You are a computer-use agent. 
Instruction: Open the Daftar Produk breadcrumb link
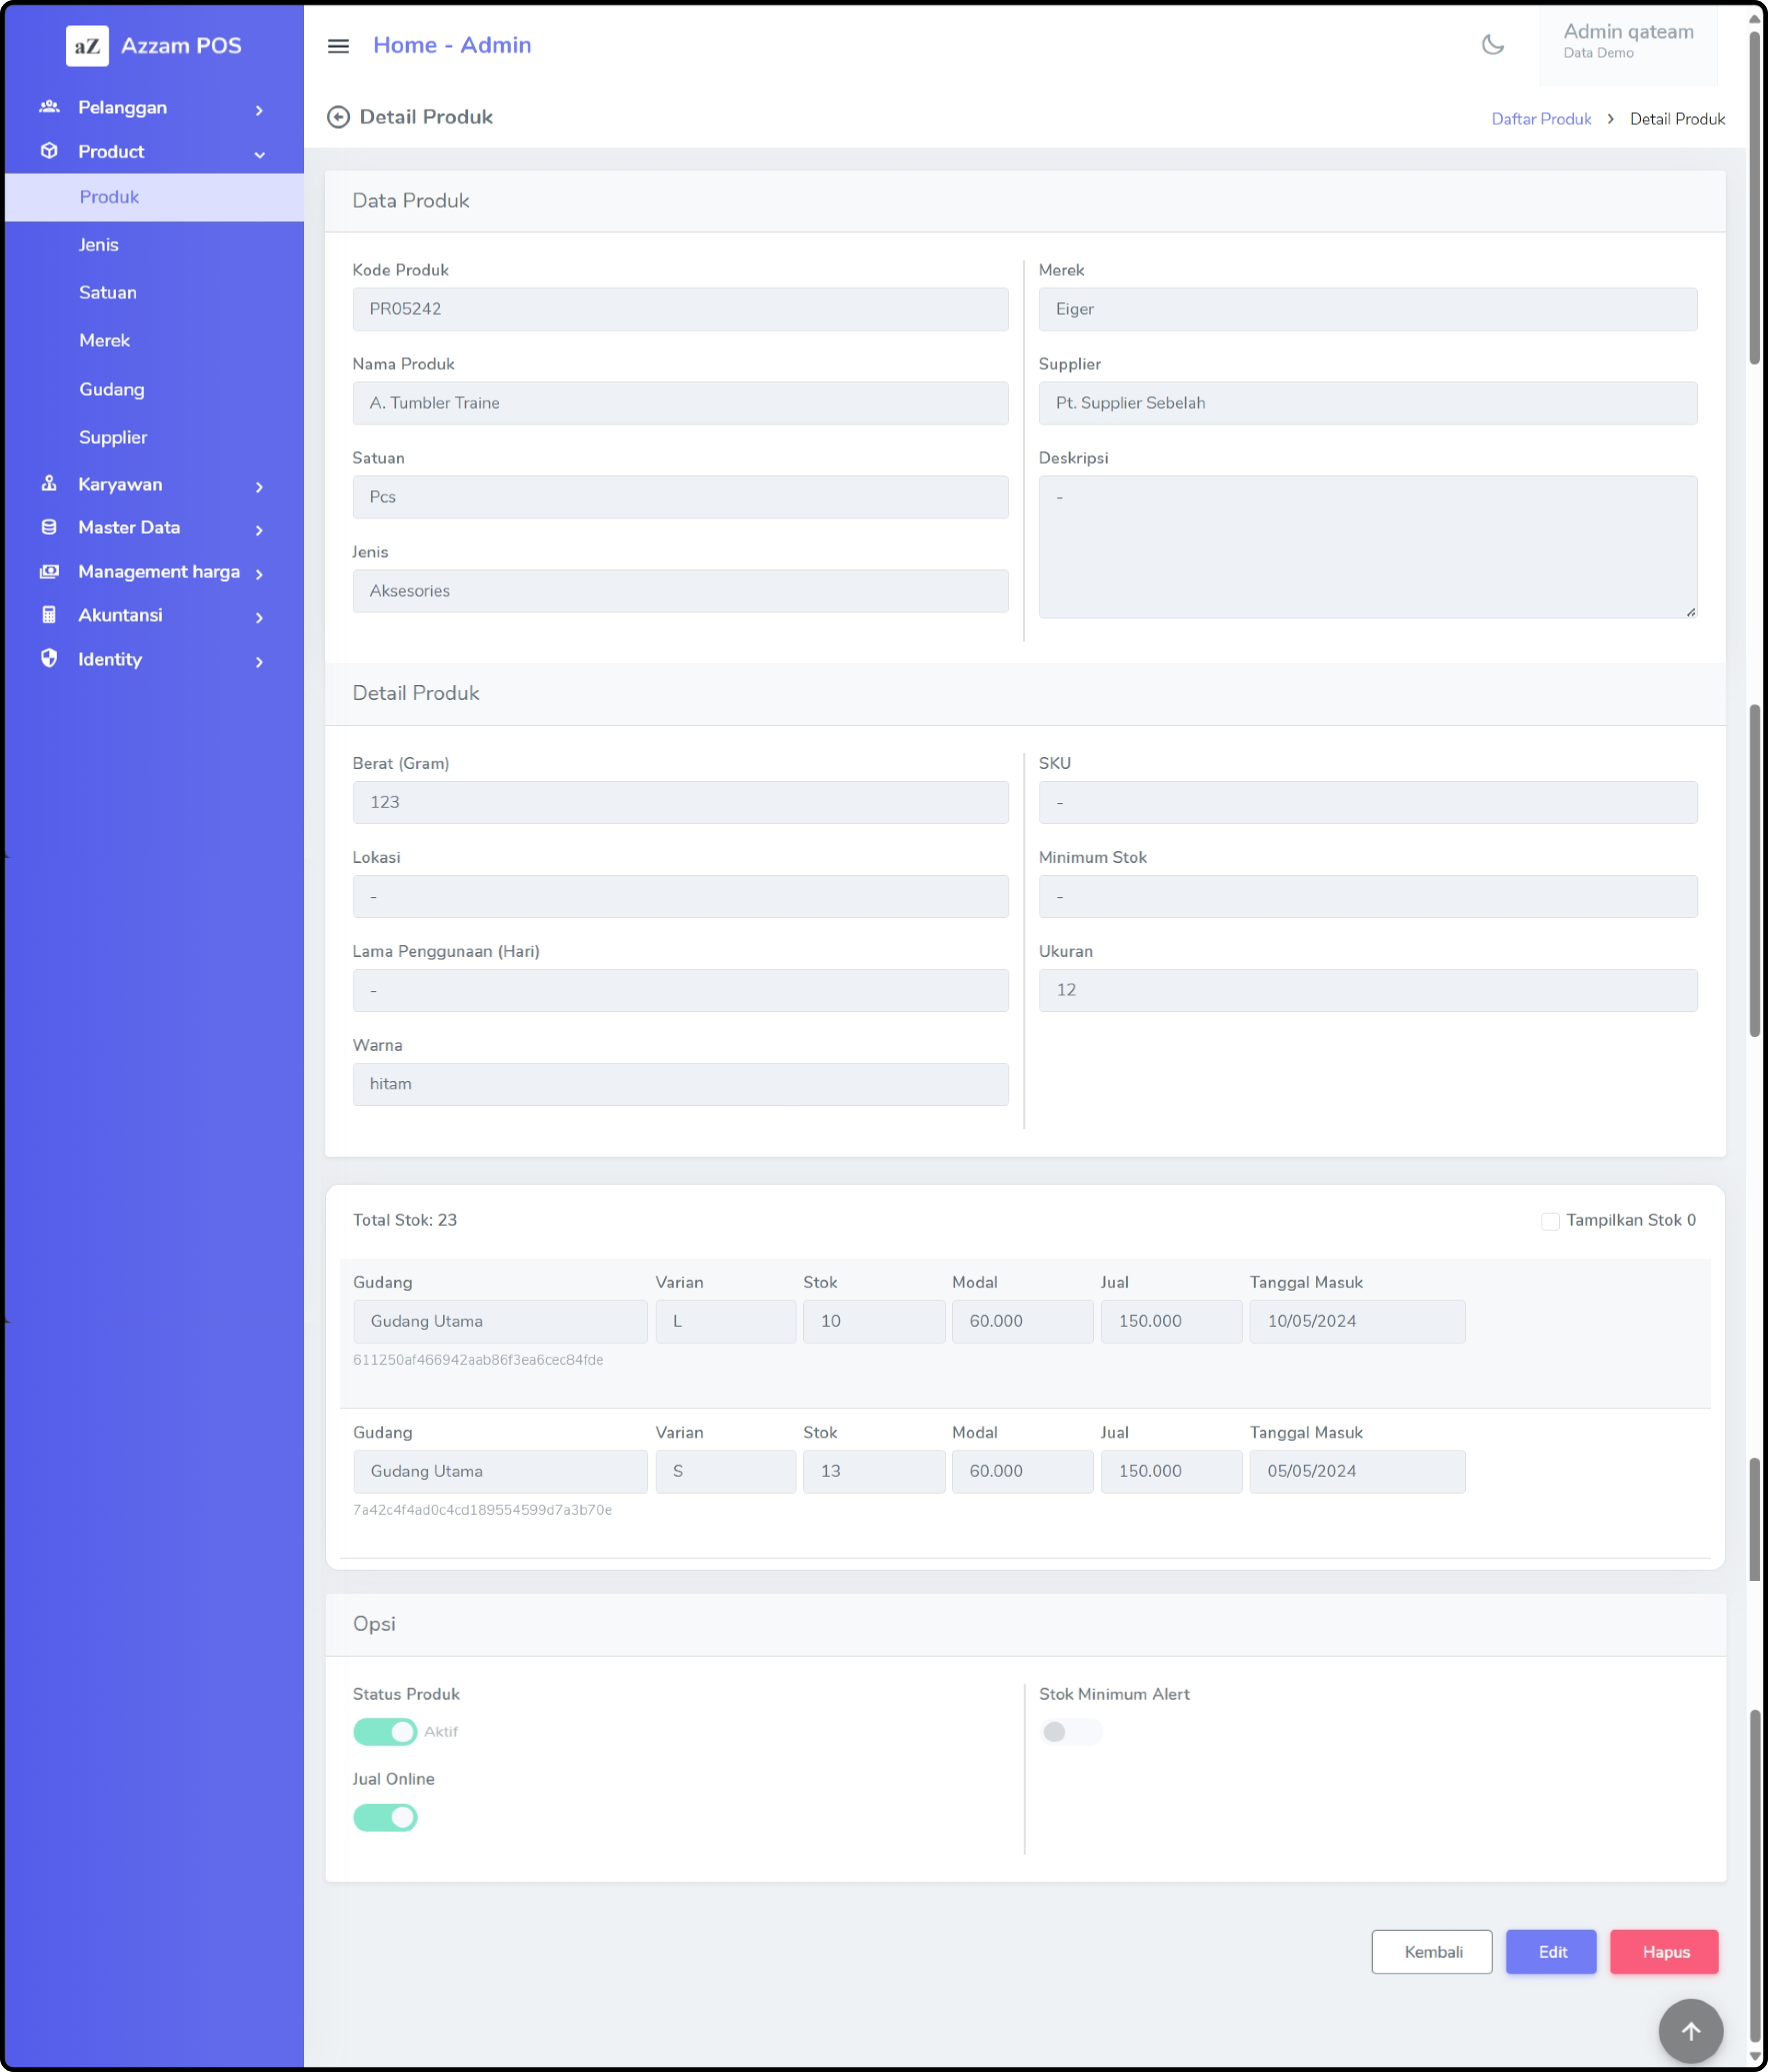[1540, 119]
